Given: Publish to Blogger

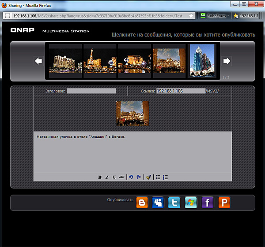Looking at the screenshot, I should [x=142, y=203].
